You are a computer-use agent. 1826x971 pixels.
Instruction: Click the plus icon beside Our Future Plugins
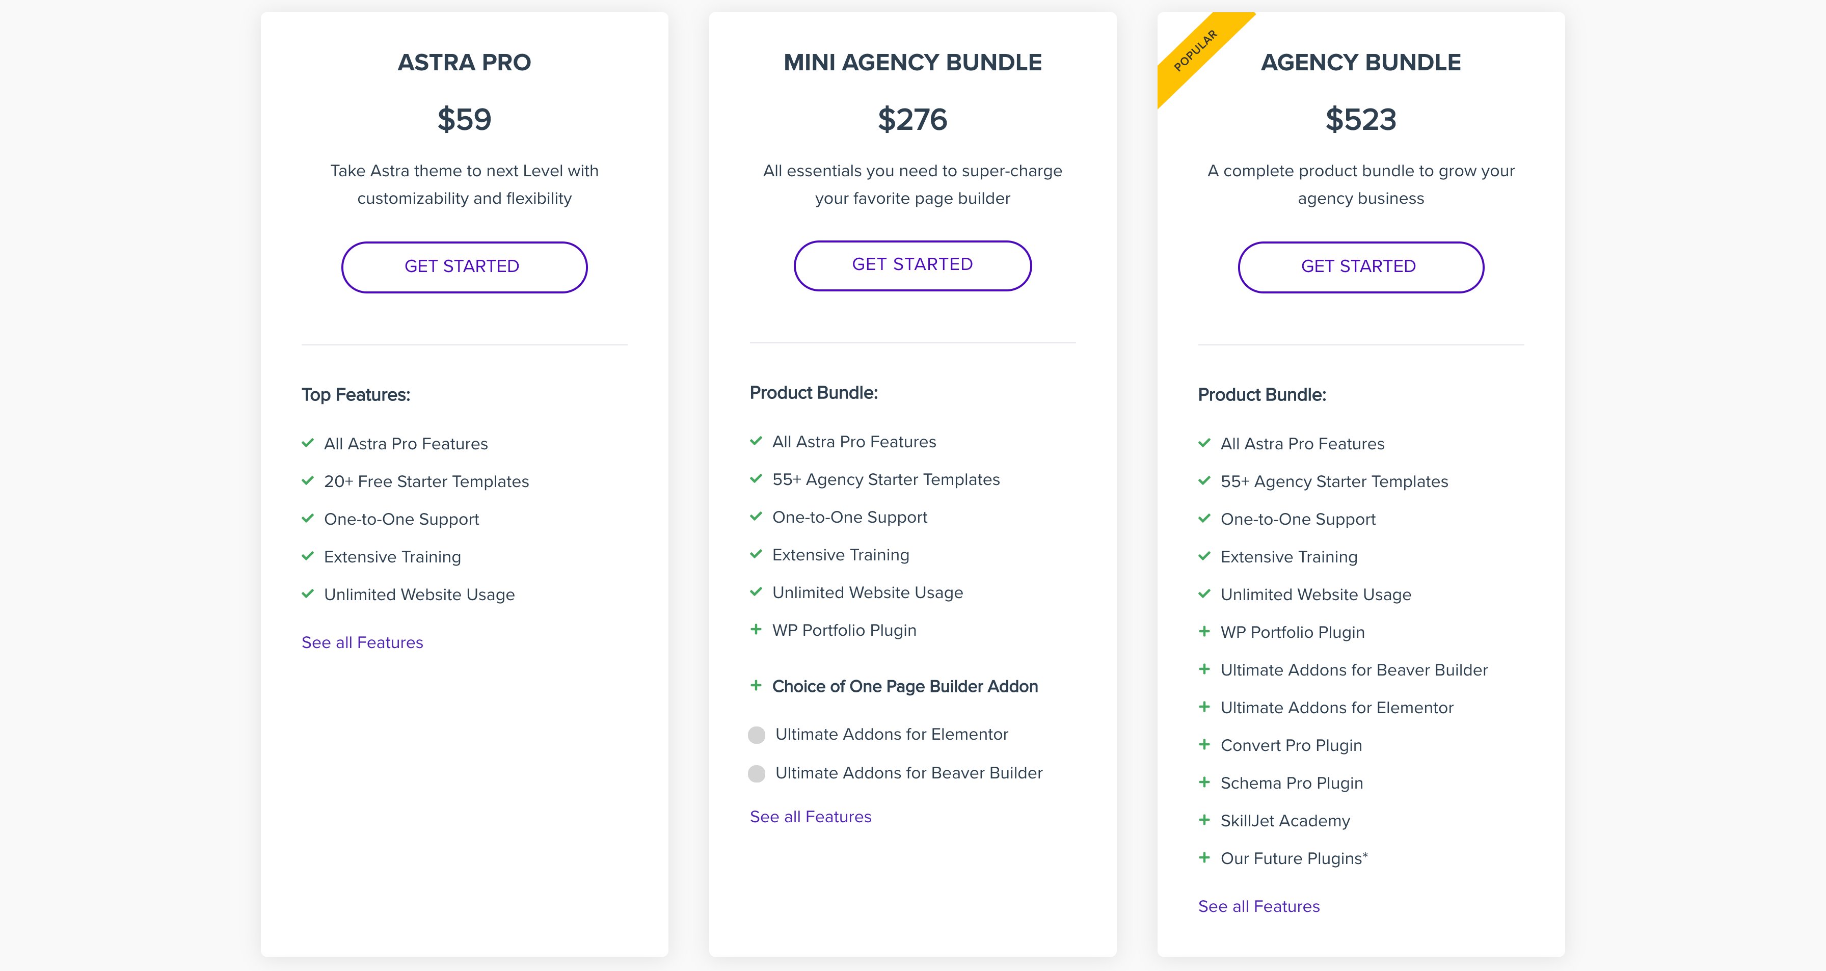click(x=1205, y=857)
